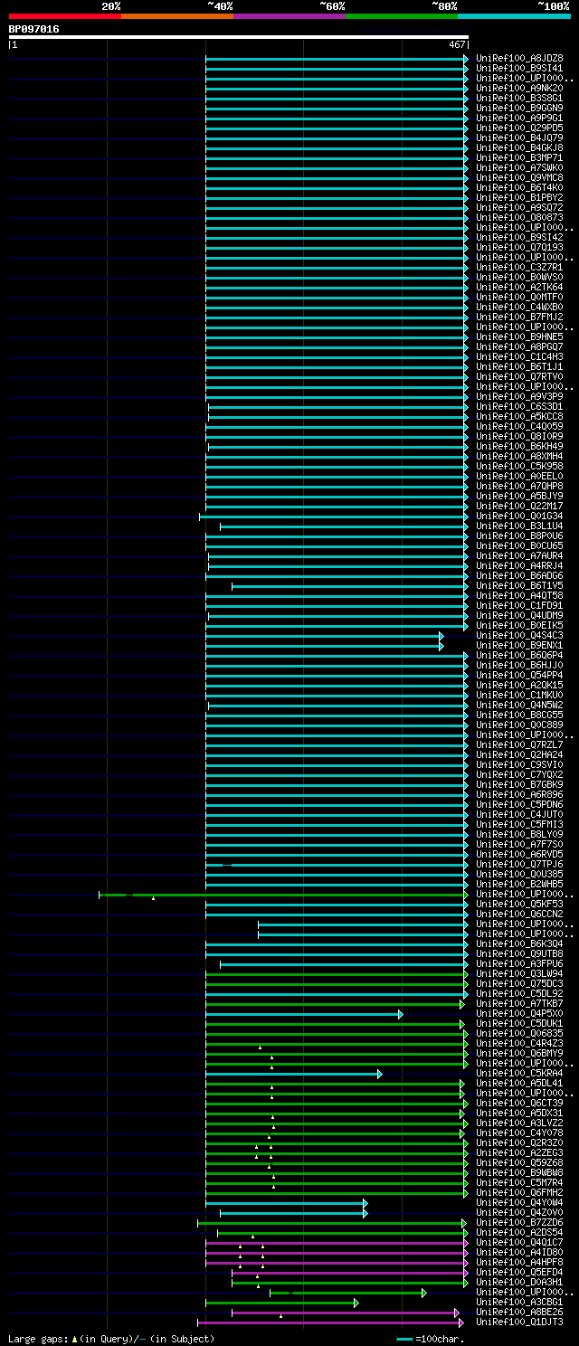The width and height of the screenshot is (579, 1346).
Task: Click the purple ~60% identity legend bar
Action: pos(289,16)
